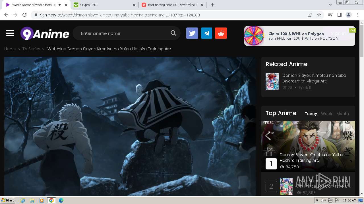Screen dimensions: 364x204
Task: Mute the Demon Slayer tab audio
Action: pyautogui.click(x=60, y=5)
